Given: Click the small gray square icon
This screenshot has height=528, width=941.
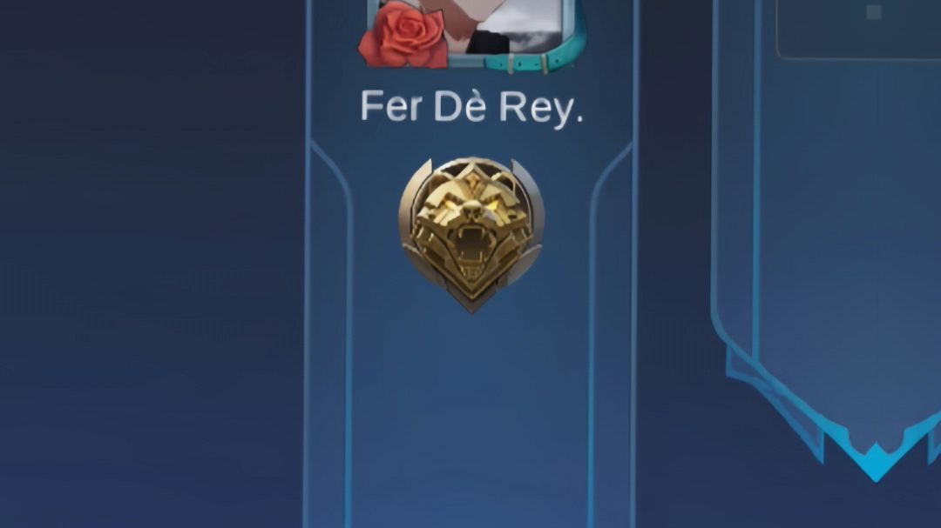Looking at the screenshot, I should click(874, 12).
